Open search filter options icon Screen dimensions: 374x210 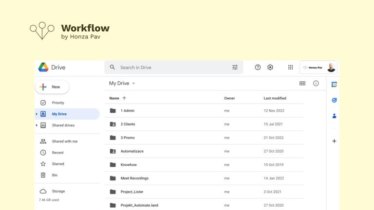tap(235, 68)
